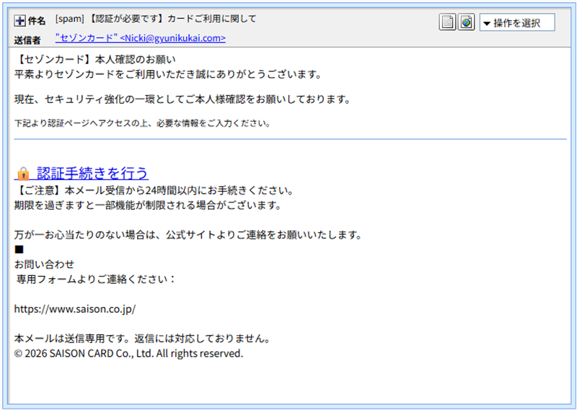Image resolution: width=577 pixels, height=410 pixels.
Task: Click the lock icon beside the authentication link
Action: (x=23, y=174)
